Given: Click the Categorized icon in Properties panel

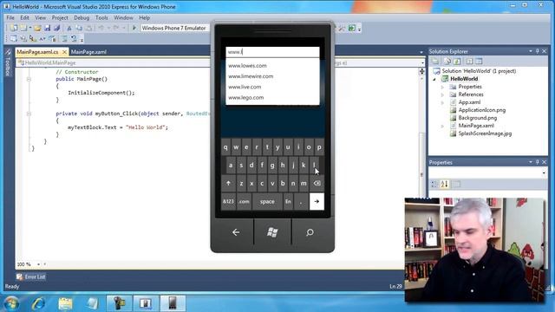Looking at the screenshot, I should point(434,184).
